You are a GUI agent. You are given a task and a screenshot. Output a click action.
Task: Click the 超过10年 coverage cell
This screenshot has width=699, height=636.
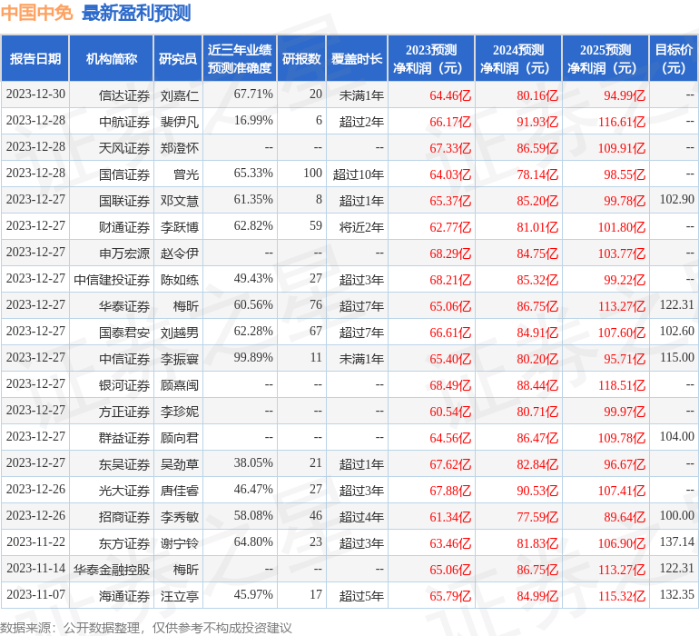(359, 174)
